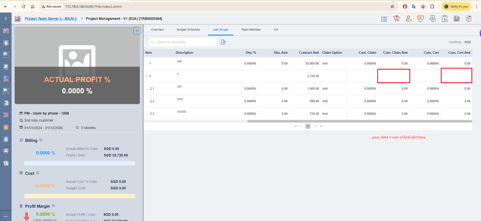The height and width of the screenshot is (221, 481).
Task: Open the stacked invoice papers icon
Action: click(457, 19)
